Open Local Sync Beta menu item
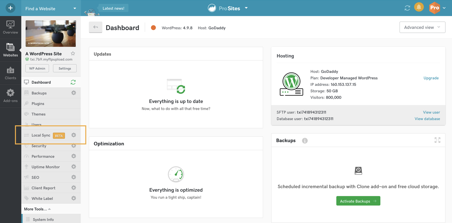Screen dimensions: 452x223 point(41,135)
